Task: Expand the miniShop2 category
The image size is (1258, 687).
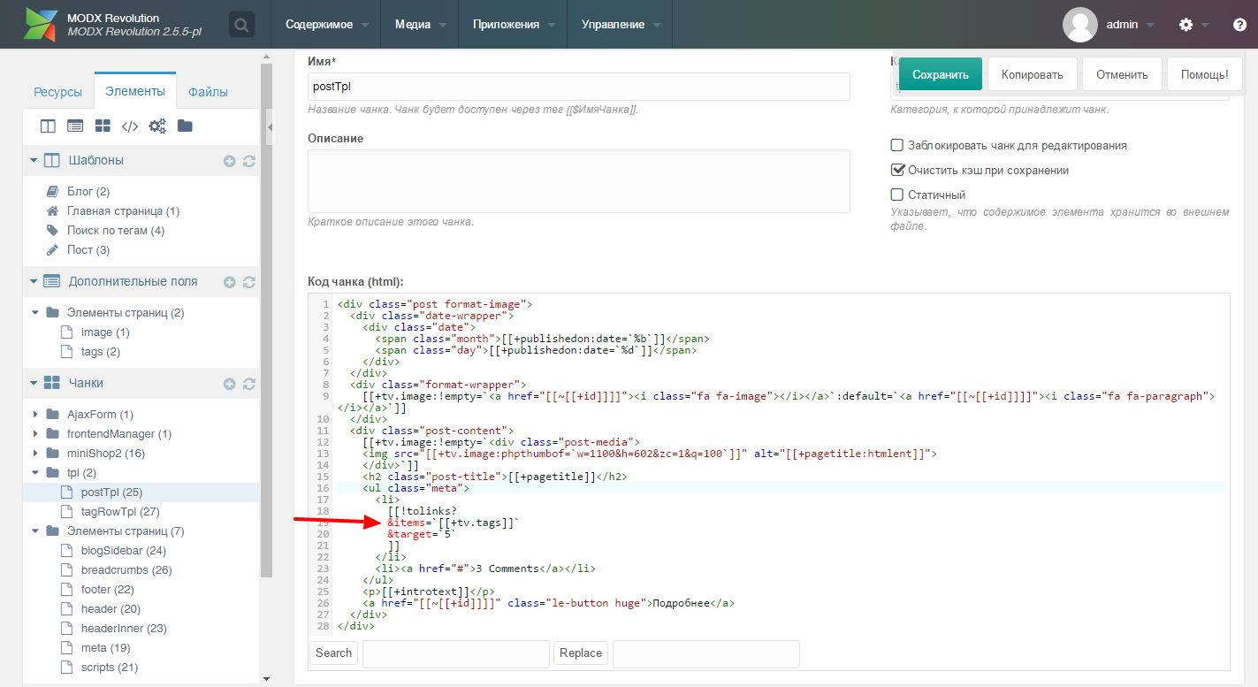Action: [35, 454]
